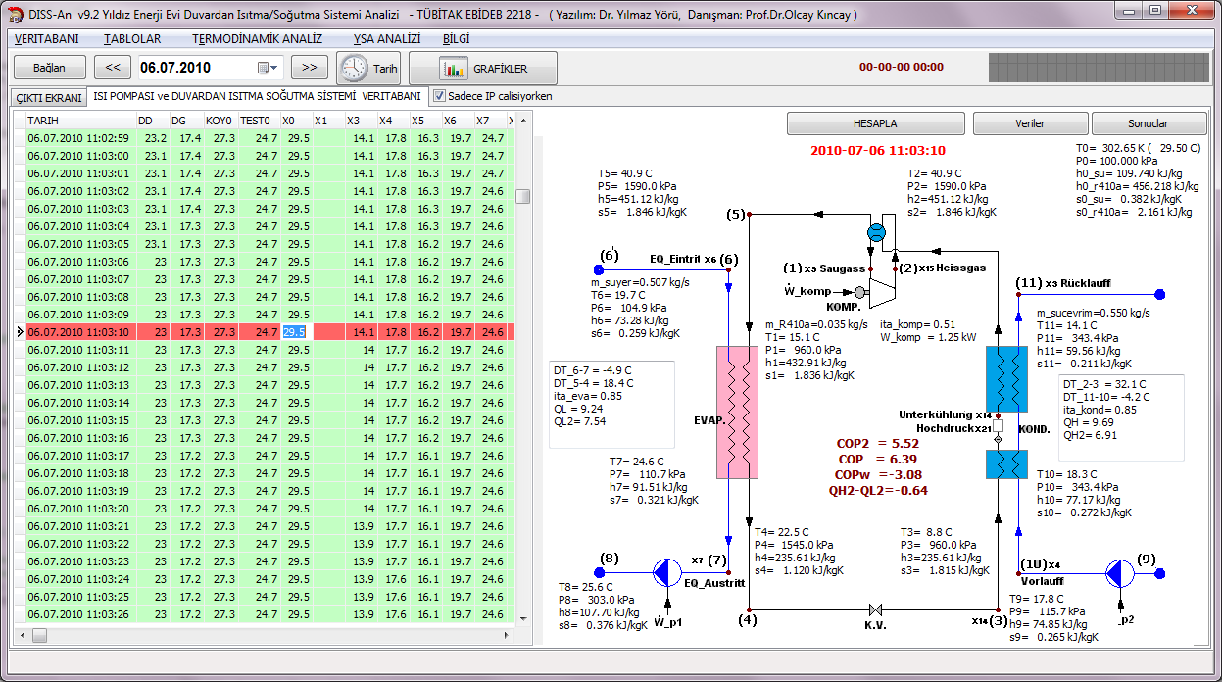Image resolution: width=1222 pixels, height=682 pixels.
Task: Select the 06.07.2010 11:03:15 table row
Action: [x=78, y=420]
